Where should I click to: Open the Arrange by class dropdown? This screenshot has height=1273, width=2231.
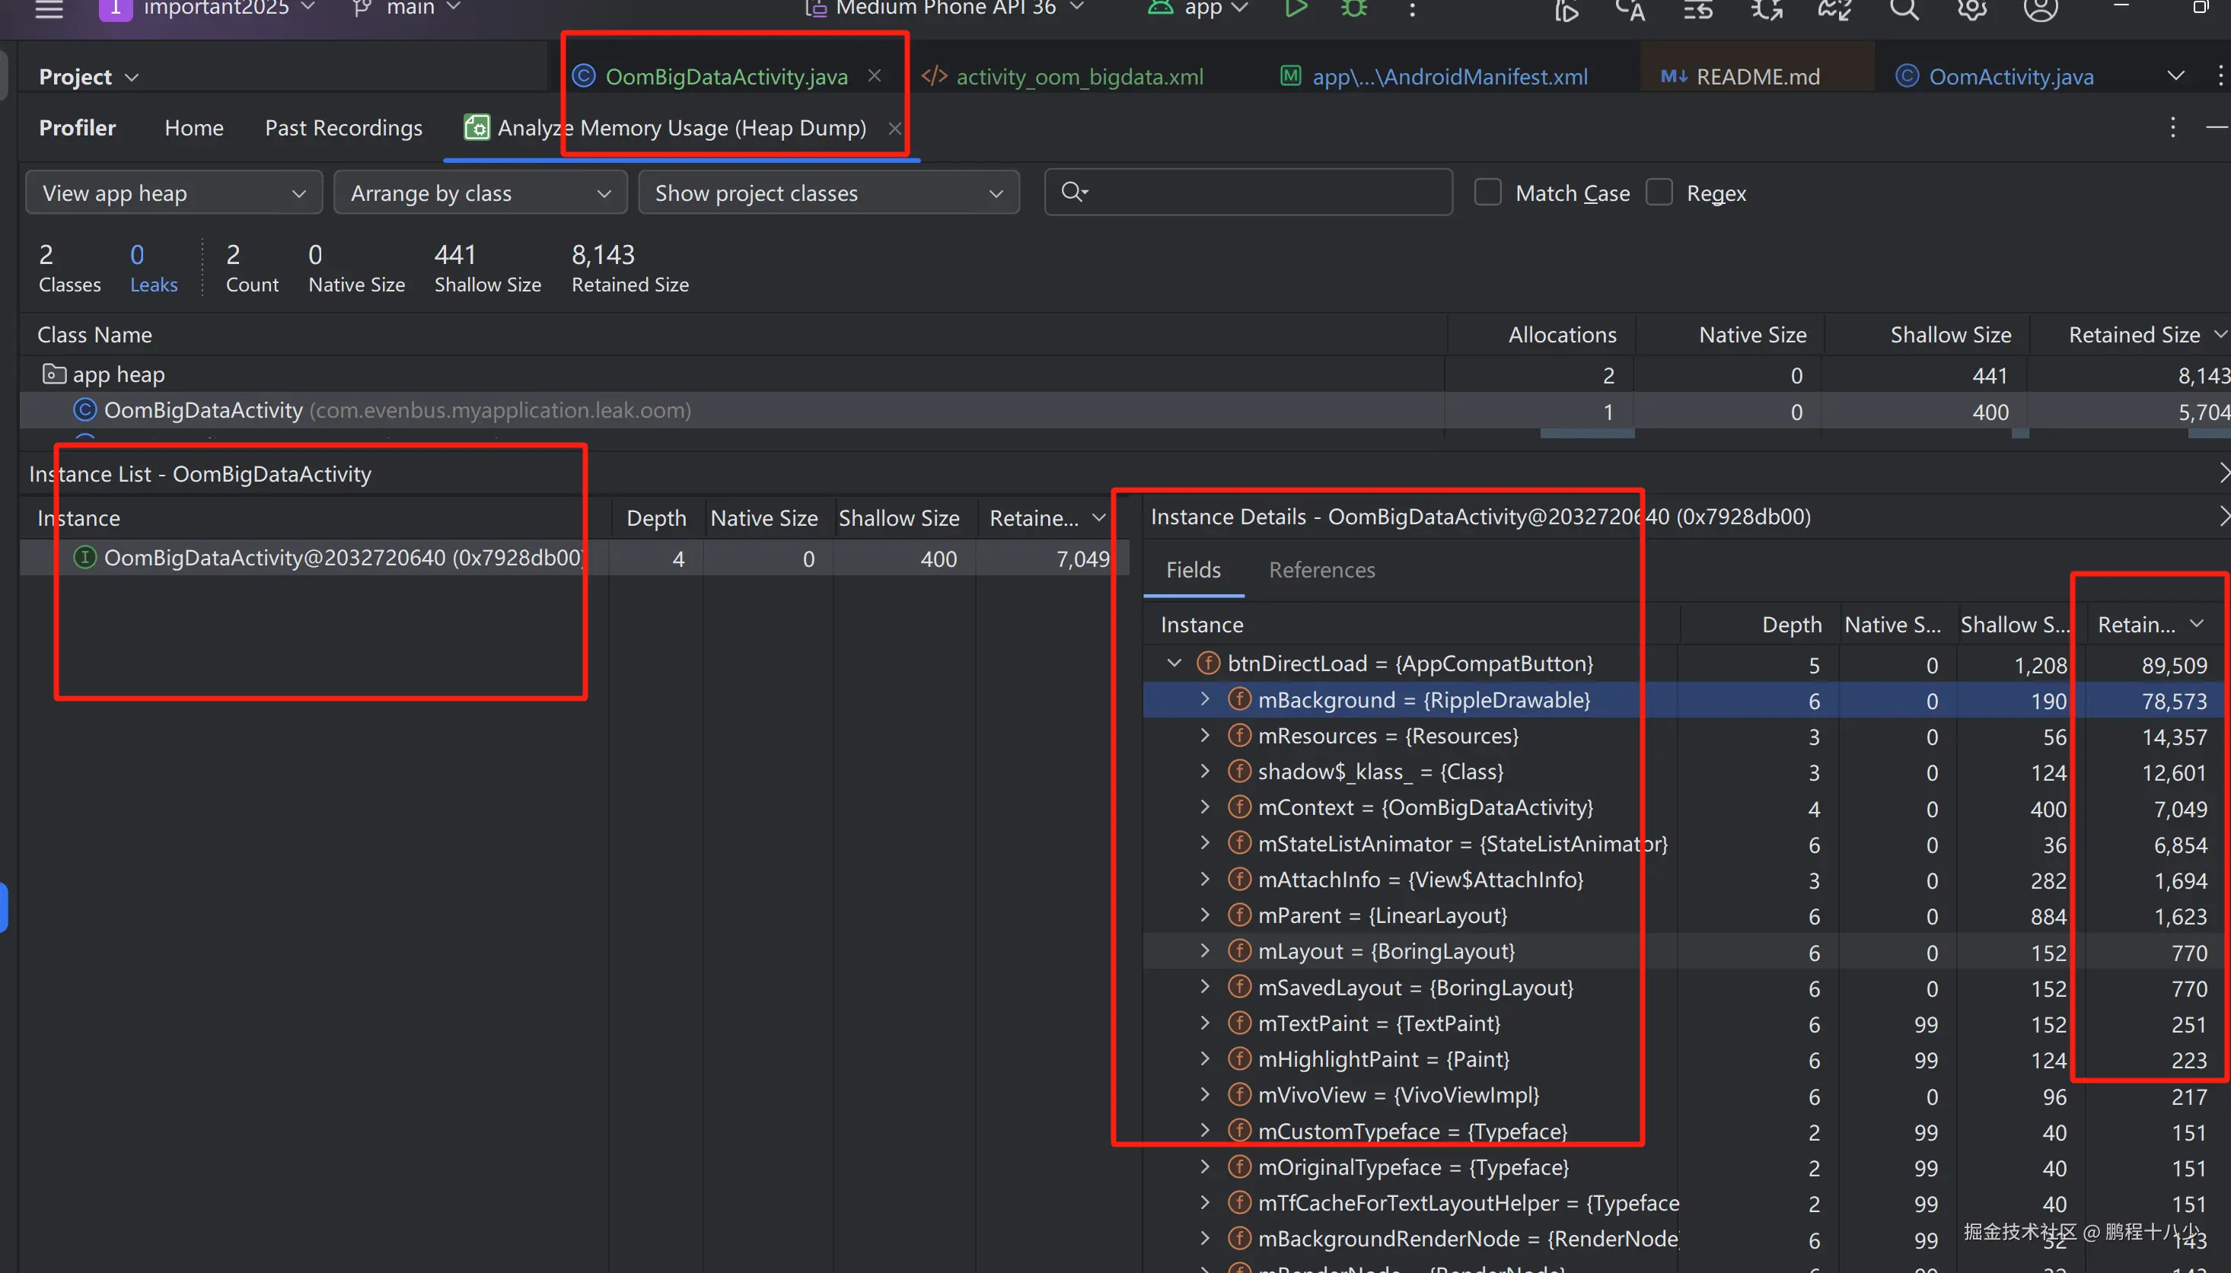480,193
